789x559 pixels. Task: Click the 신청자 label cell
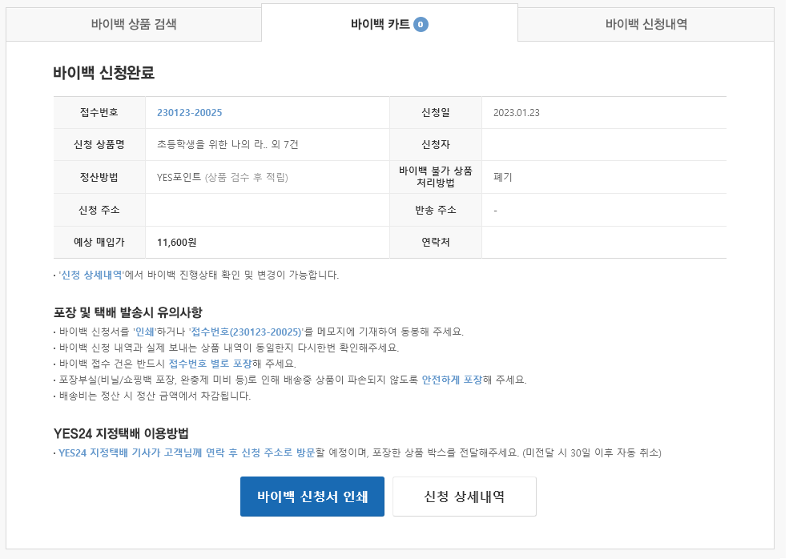pos(436,144)
